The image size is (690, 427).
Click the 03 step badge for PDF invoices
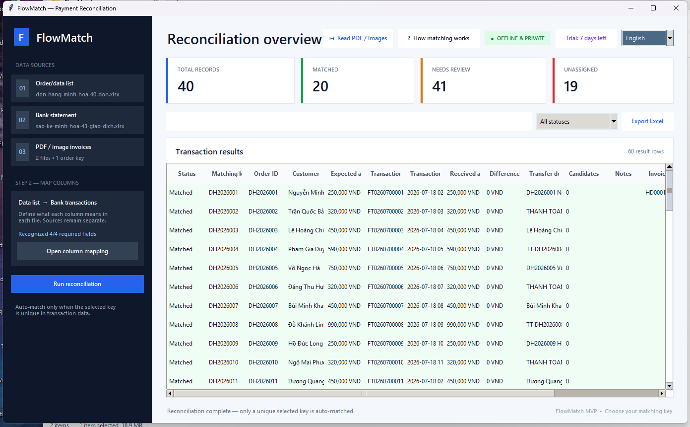tap(22, 152)
